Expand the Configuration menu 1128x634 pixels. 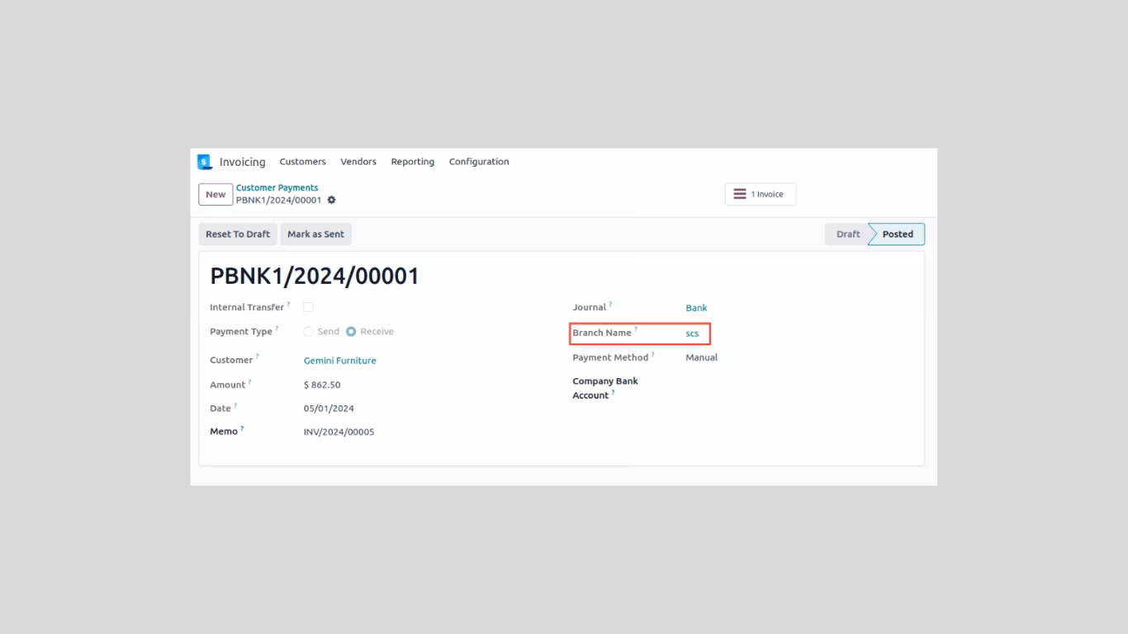pos(479,162)
